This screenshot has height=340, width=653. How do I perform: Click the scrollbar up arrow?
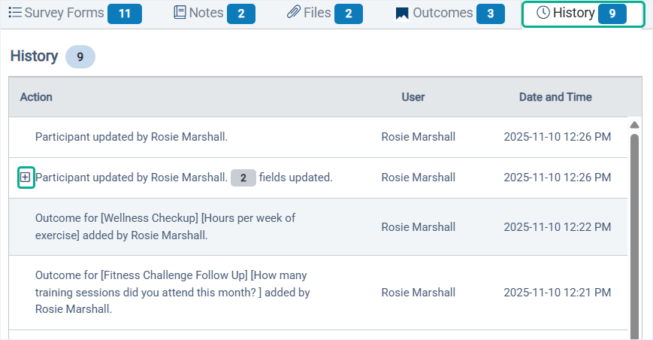pos(634,125)
